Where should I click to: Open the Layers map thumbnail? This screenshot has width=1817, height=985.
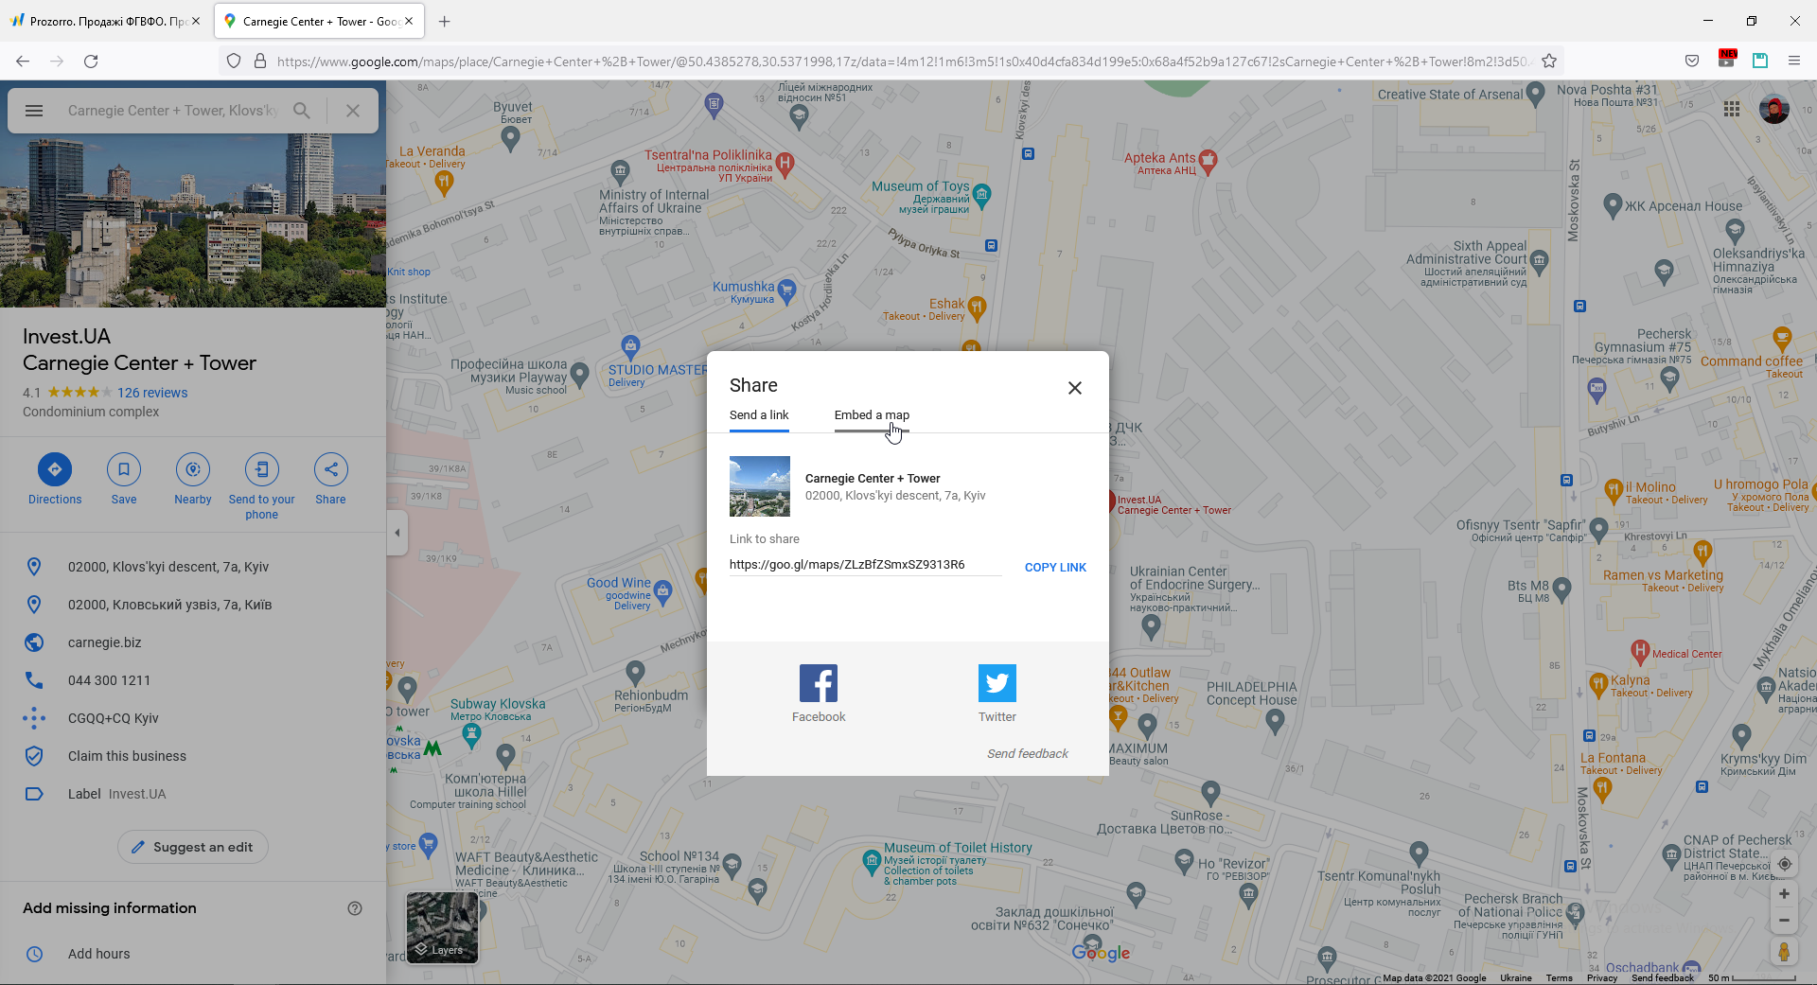(442, 927)
